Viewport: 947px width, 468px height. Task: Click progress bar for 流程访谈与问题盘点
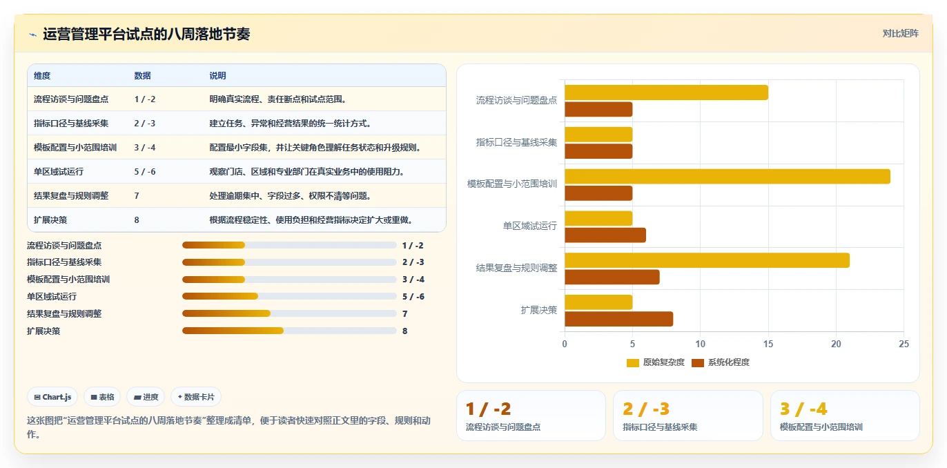[289, 245]
